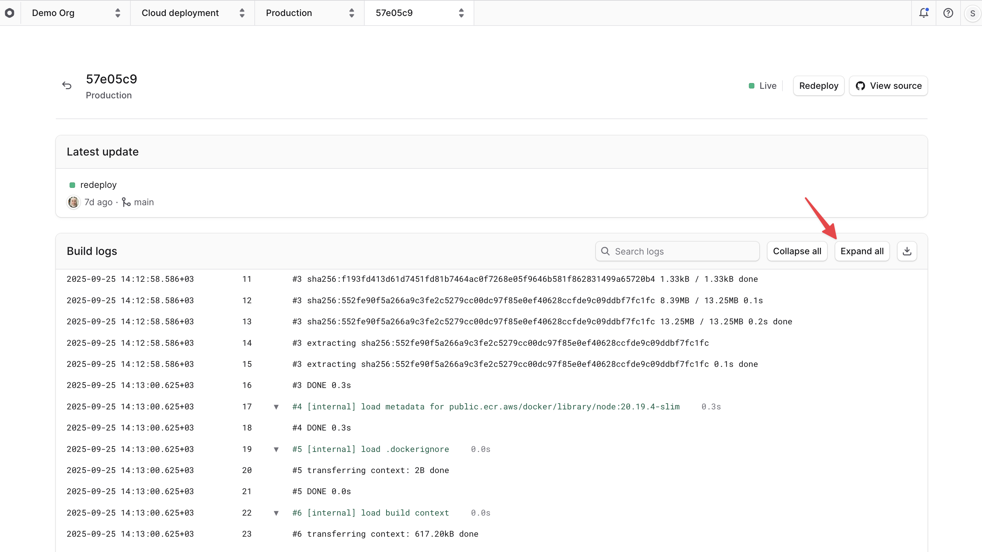Collapse step #6 load build context entry
The height and width of the screenshot is (552, 982).
276,513
